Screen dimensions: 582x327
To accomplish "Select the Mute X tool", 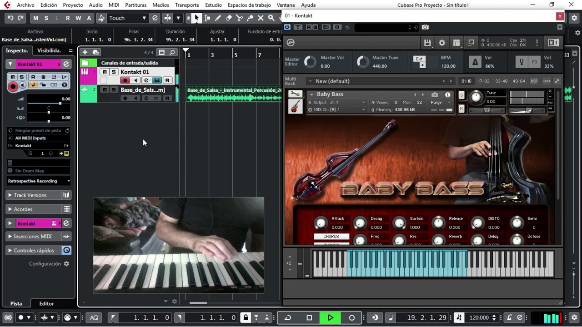I will [x=261, y=18].
